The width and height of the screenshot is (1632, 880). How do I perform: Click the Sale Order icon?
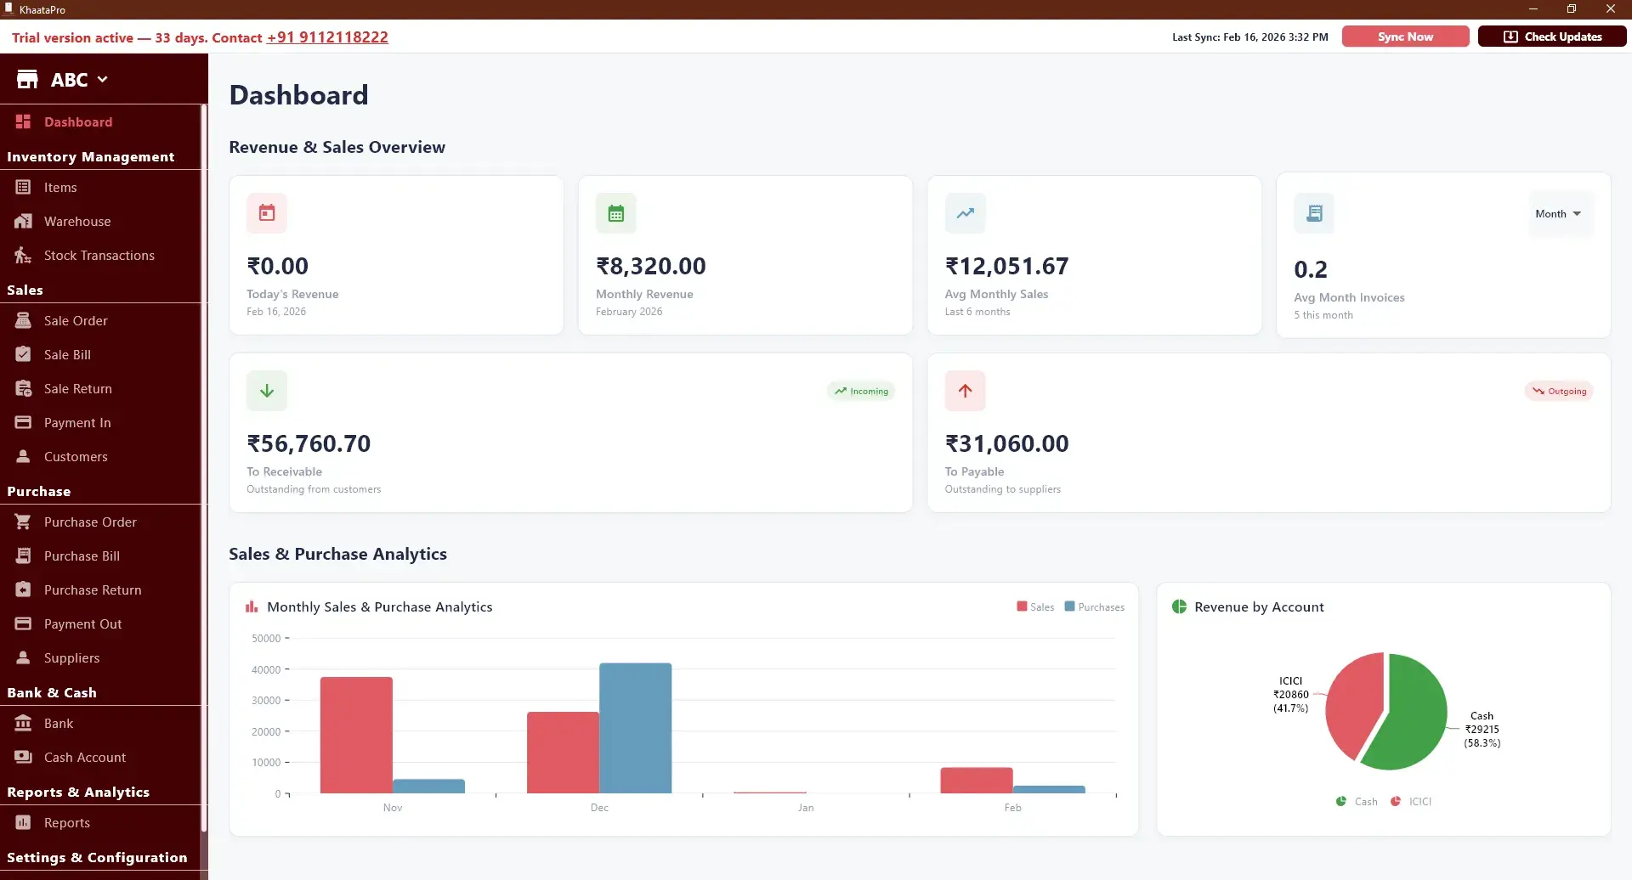[x=24, y=320]
